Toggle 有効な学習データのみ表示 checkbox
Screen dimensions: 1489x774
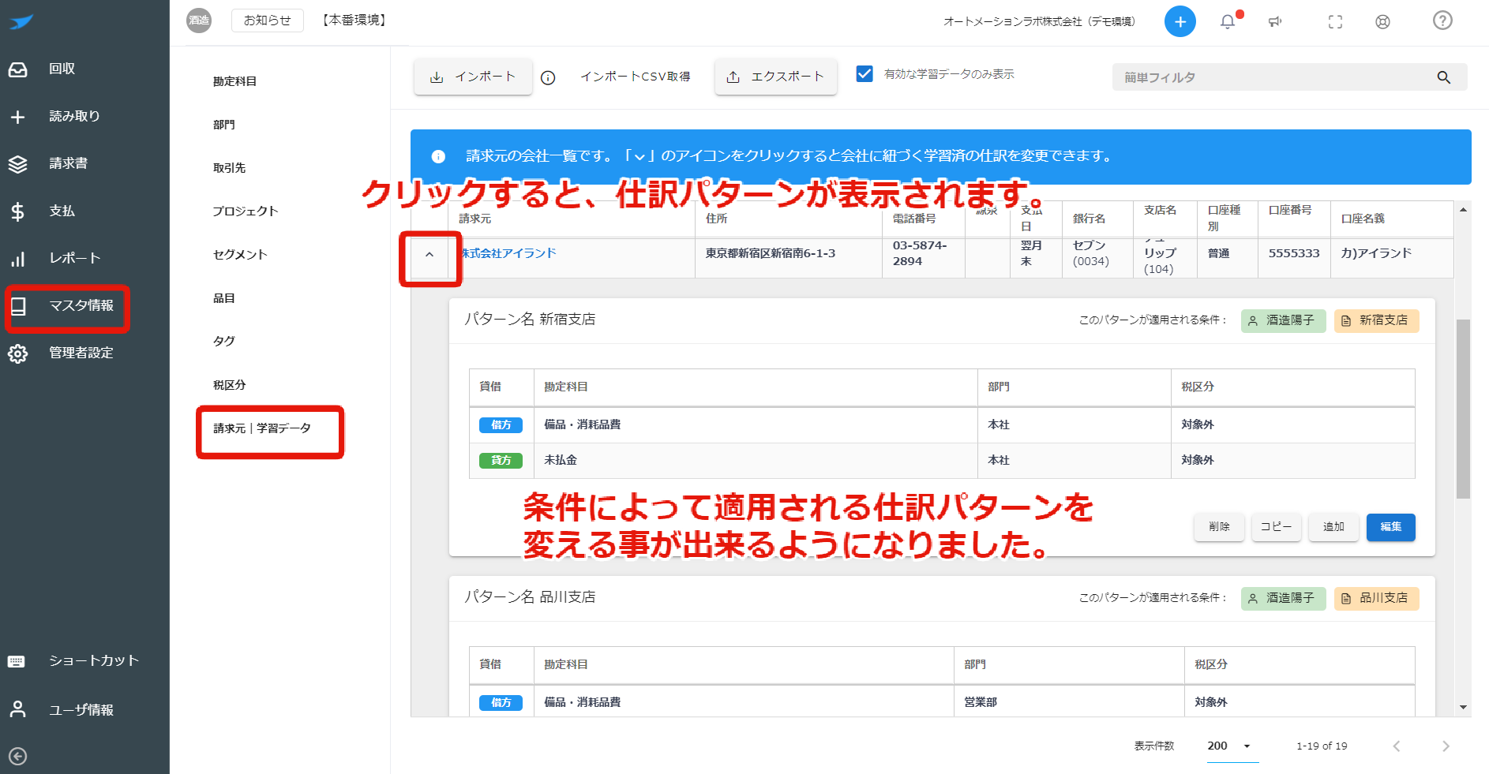pos(865,74)
